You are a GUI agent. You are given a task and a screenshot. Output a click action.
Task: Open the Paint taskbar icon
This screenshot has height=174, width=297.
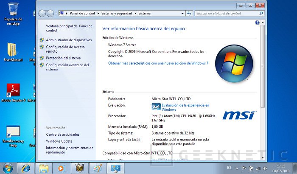tap(98, 168)
